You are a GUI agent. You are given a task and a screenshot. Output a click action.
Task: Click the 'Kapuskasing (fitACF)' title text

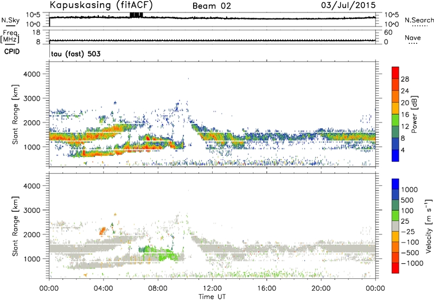pos(101,5)
